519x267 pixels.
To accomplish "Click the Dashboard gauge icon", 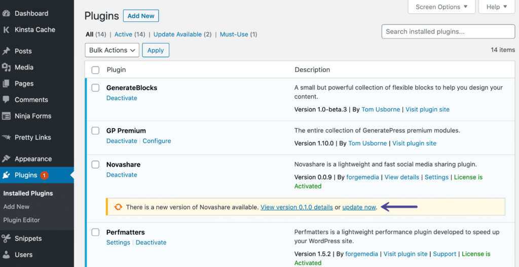I will tap(6, 14).
